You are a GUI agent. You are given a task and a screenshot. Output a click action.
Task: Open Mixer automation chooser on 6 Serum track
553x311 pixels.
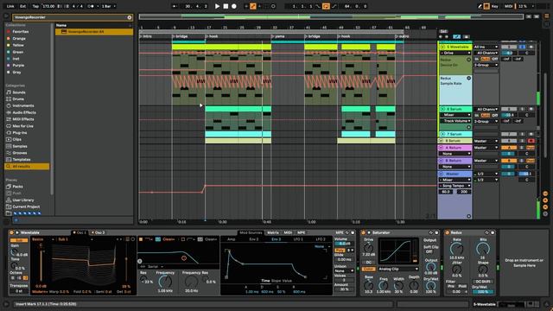pos(455,115)
